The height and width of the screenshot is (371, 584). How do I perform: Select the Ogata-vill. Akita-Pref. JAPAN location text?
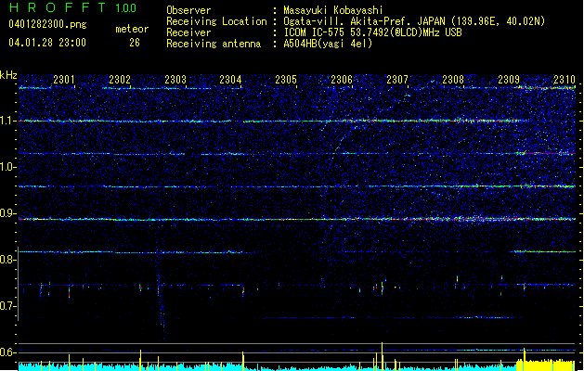414,21
